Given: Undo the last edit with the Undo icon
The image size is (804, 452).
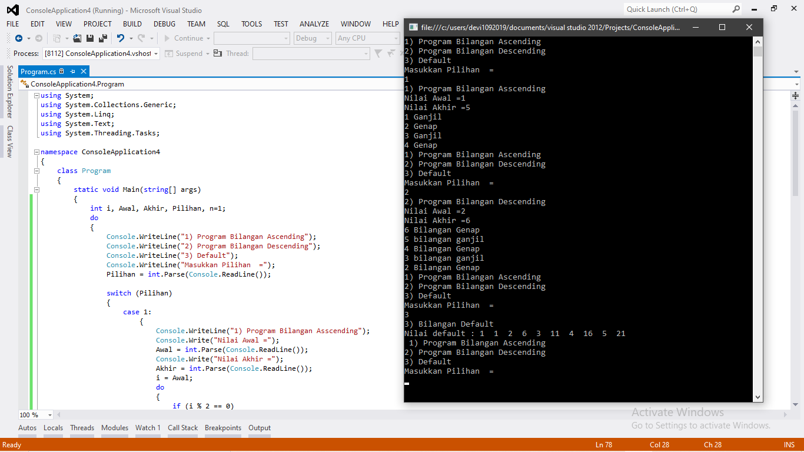Looking at the screenshot, I should pyautogui.click(x=120, y=38).
